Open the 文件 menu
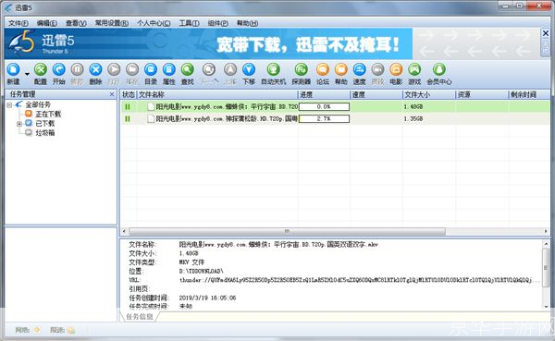This screenshot has height=341, width=555. click(18, 23)
